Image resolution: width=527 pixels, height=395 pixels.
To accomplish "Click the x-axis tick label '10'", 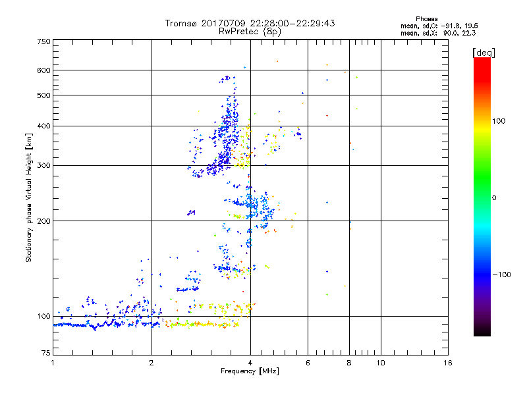I will click(381, 363).
